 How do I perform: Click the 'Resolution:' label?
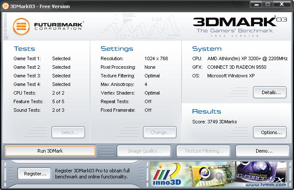coord(112,58)
